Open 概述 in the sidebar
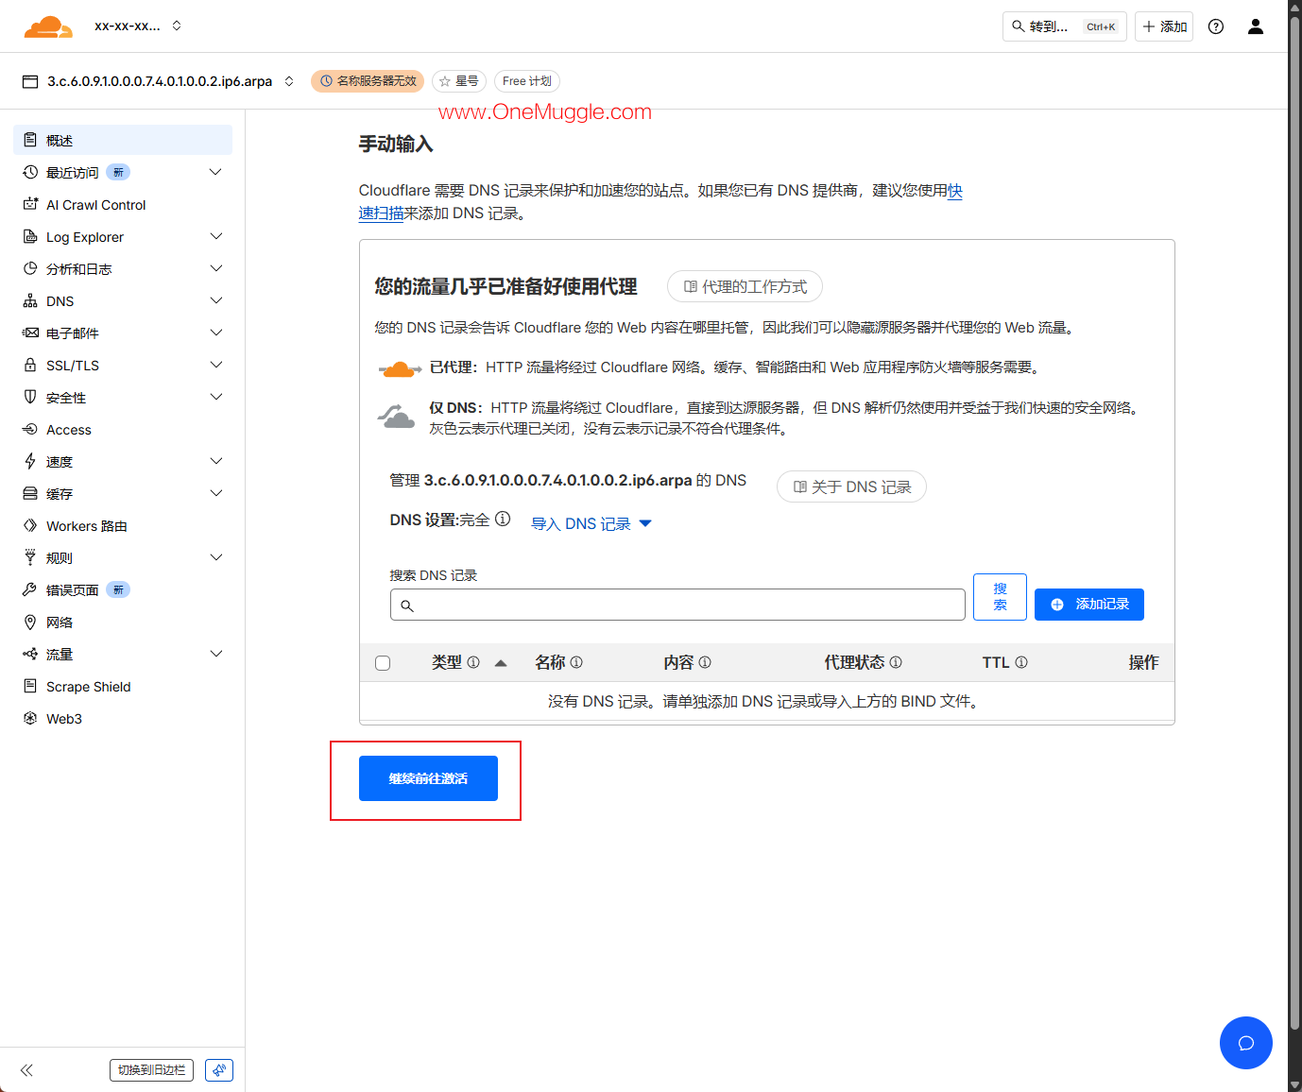 (123, 140)
